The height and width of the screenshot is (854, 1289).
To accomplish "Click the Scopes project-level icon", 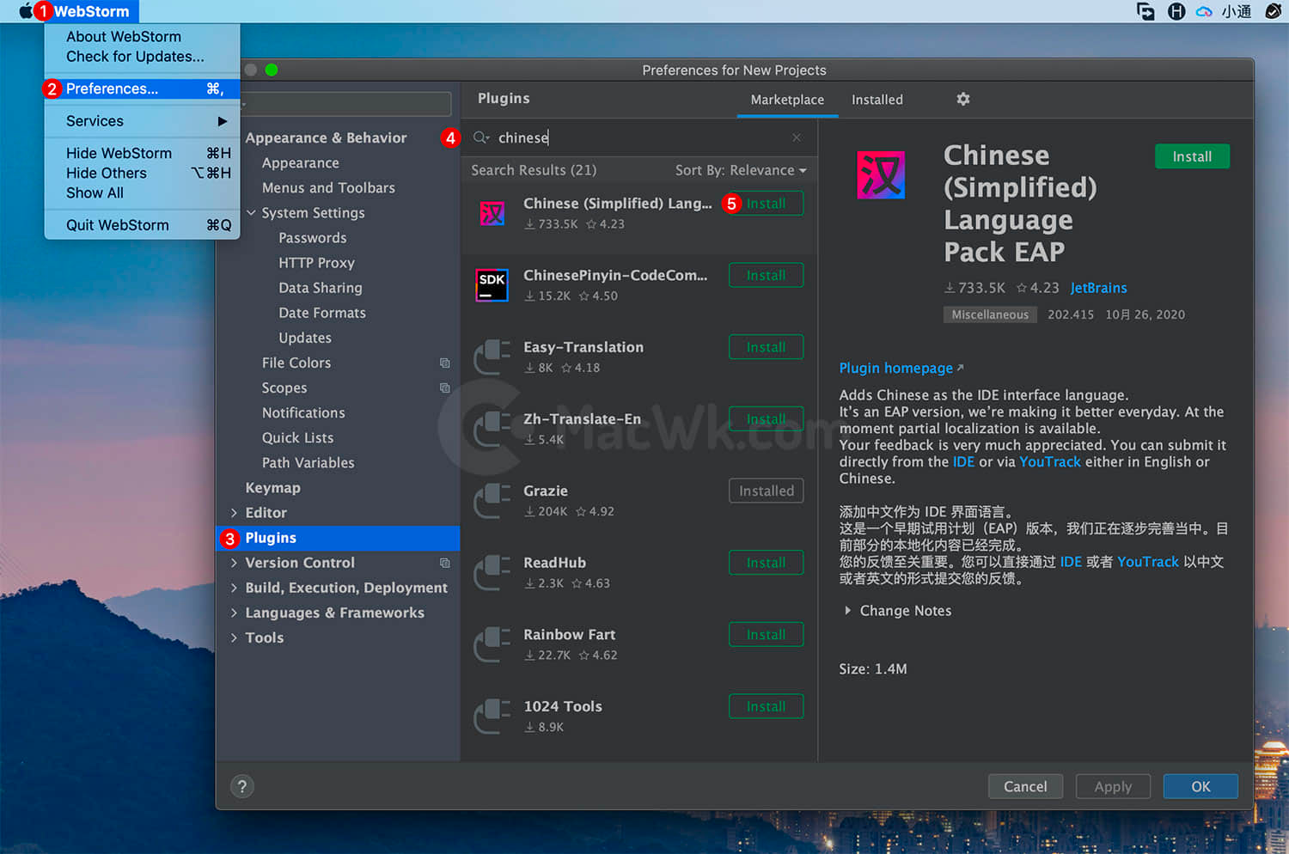I will pos(445,387).
